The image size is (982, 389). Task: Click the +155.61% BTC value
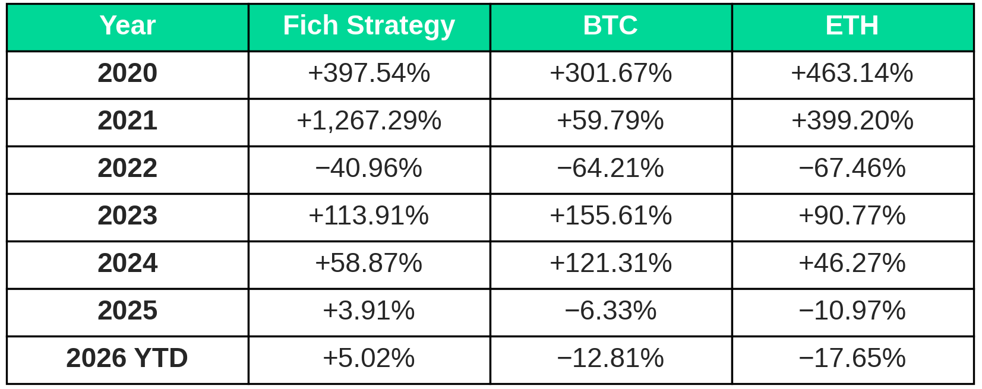pos(611,217)
